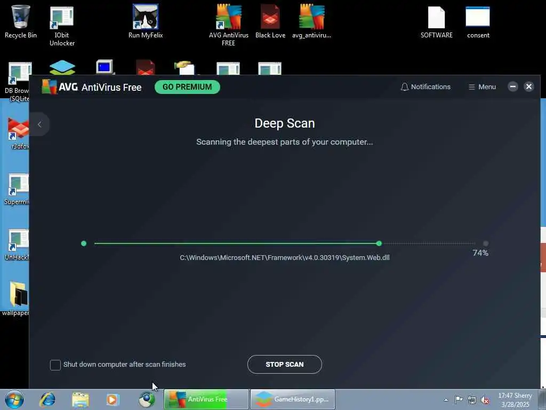Open the Recycle Bin desktop icon

coord(20,21)
